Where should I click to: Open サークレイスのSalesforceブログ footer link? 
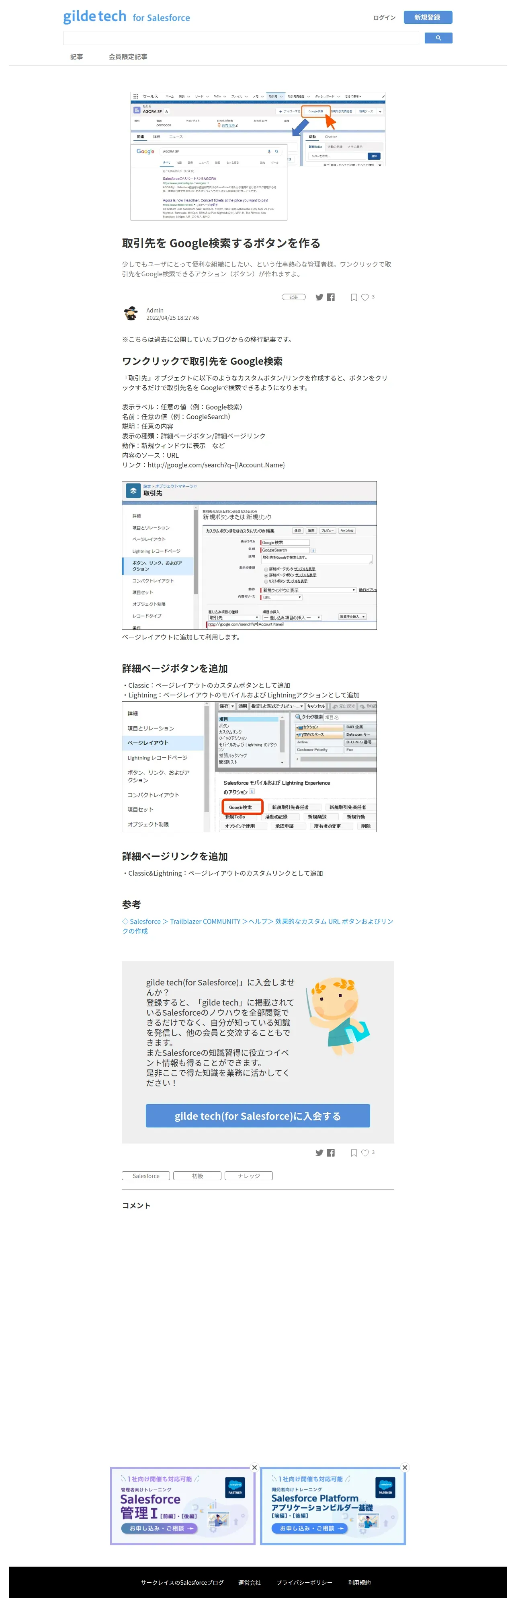(x=182, y=1582)
